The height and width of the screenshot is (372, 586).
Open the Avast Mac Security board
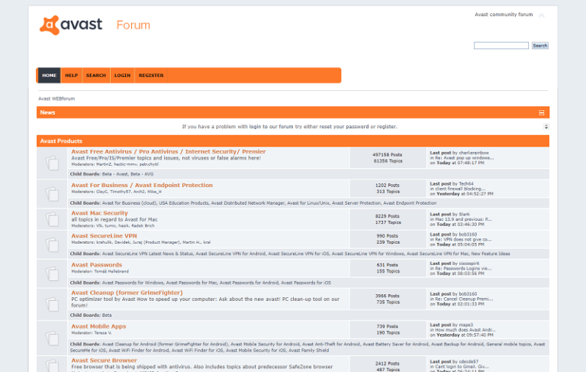[99, 213]
